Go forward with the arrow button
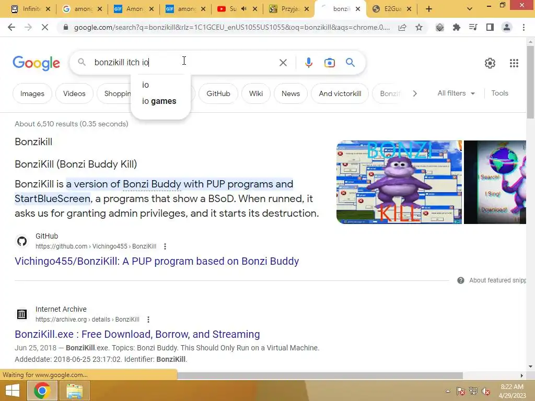Image resolution: width=535 pixels, height=401 pixels. click(x=28, y=27)
